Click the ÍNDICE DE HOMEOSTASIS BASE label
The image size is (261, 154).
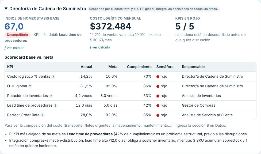32,18
